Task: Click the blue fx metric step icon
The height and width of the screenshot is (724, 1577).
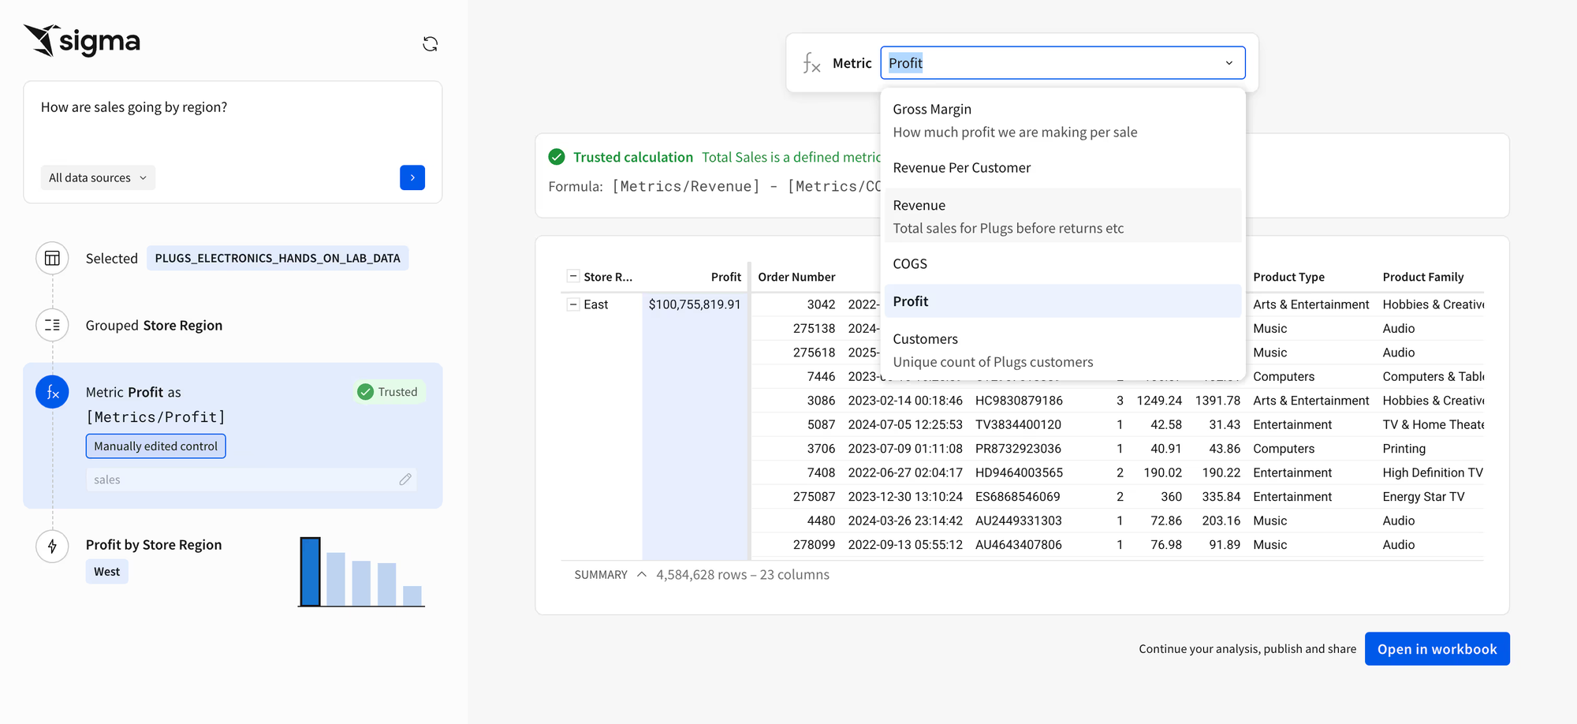Action: (52, 392)
